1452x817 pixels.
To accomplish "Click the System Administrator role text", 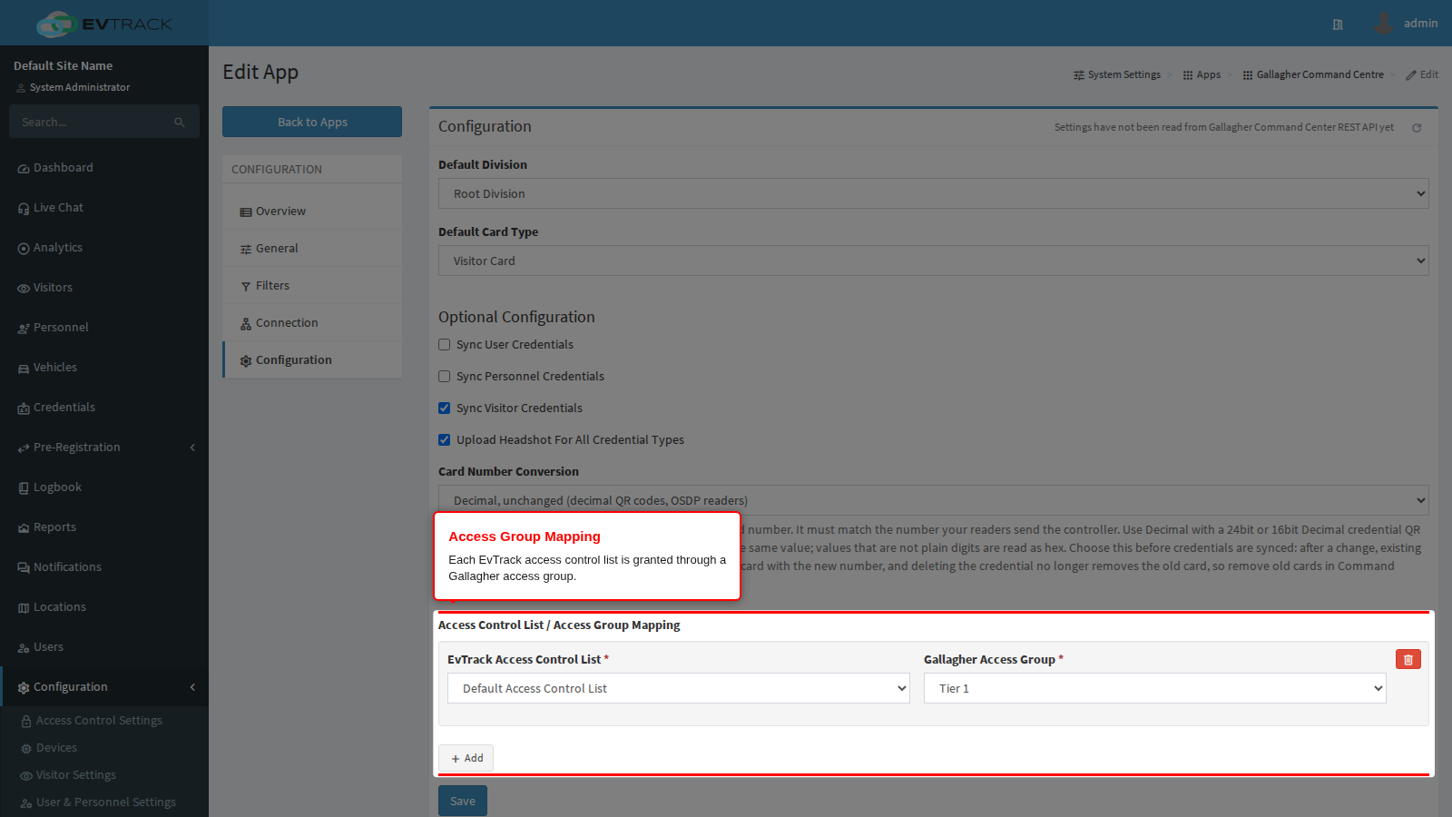I will [80, 87].
